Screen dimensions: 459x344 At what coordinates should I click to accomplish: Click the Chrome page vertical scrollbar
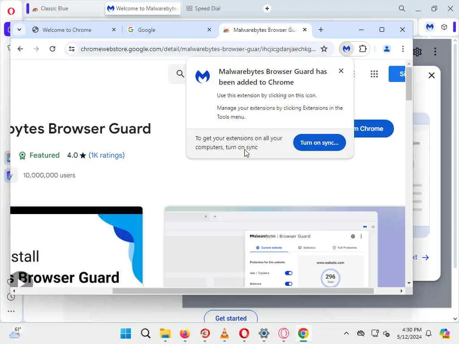(x=409, y=83)
